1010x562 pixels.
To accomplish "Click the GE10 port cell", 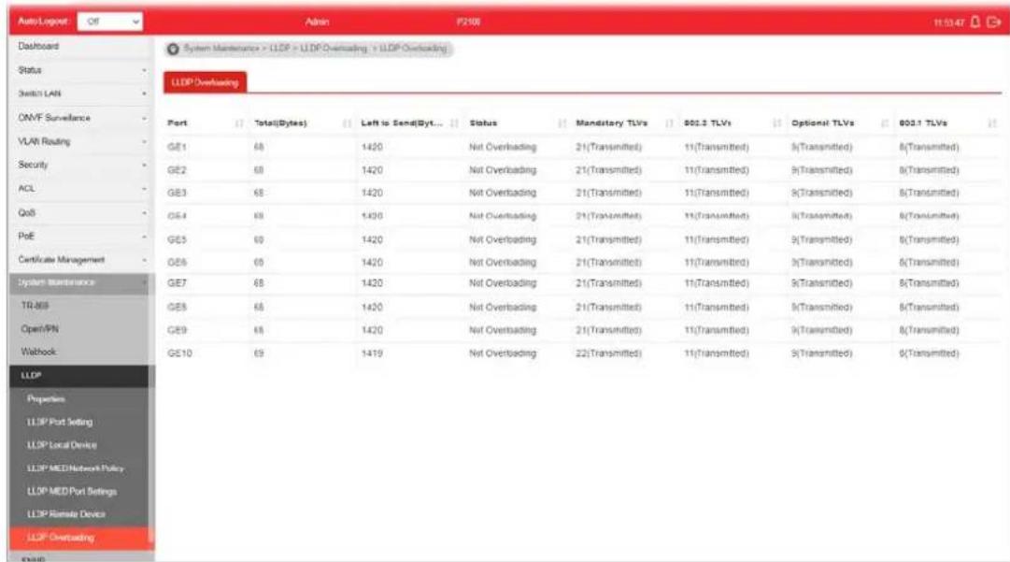I will pyautogui.click(x=179, y=353).
